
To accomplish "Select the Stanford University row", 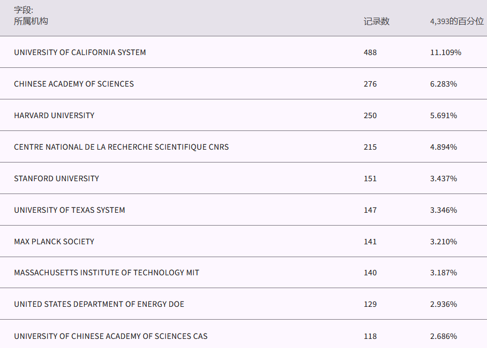I will pyautogui.click(x=56, y=179).
